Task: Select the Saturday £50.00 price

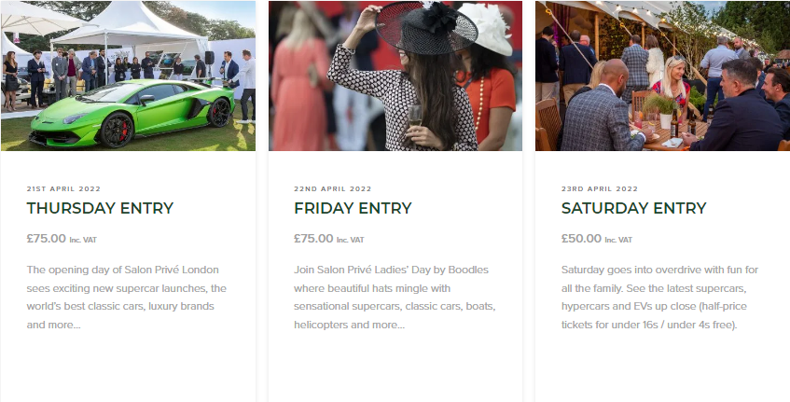Action: [581, 238]
